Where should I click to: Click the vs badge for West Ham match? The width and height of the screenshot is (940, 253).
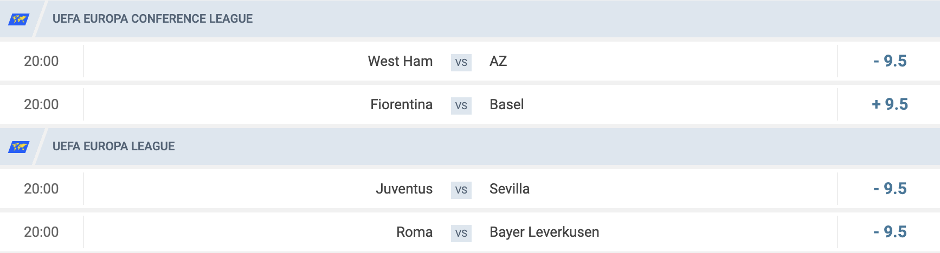461,62
